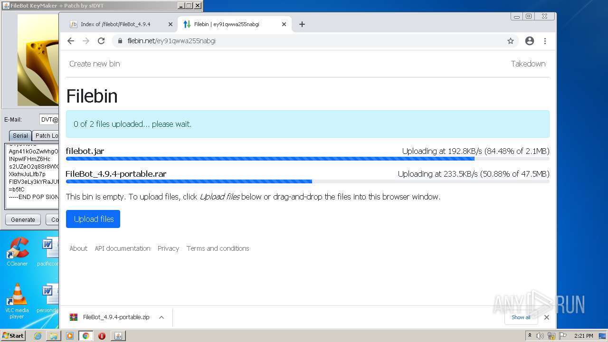Viewport: 608px width, 342px height.
Task: Close the downloads bar
Action: (x=547, y=317)
